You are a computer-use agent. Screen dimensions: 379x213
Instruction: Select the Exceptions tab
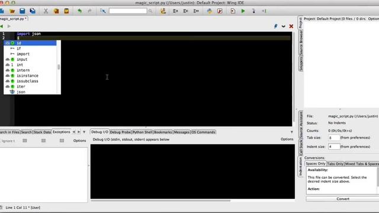[x=62, y=132]
